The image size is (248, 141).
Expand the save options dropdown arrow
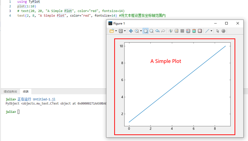pyautogui.click(x=125, y=31)
